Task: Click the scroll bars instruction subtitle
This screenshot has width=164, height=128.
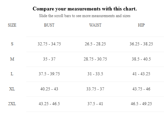Action: (x=85, y=16)
